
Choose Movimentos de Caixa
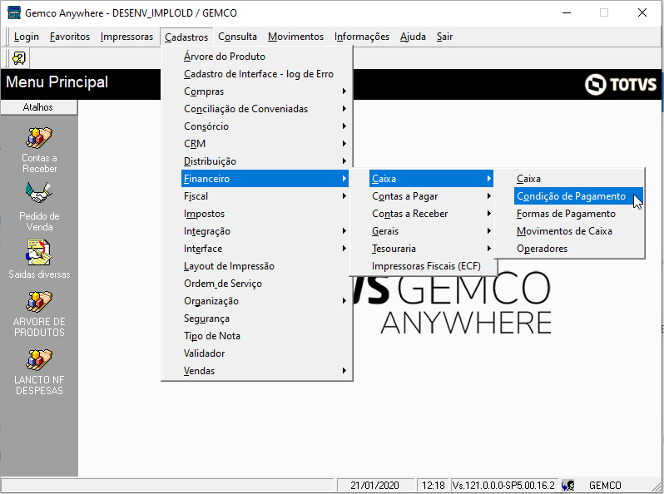tap(578, 231)
